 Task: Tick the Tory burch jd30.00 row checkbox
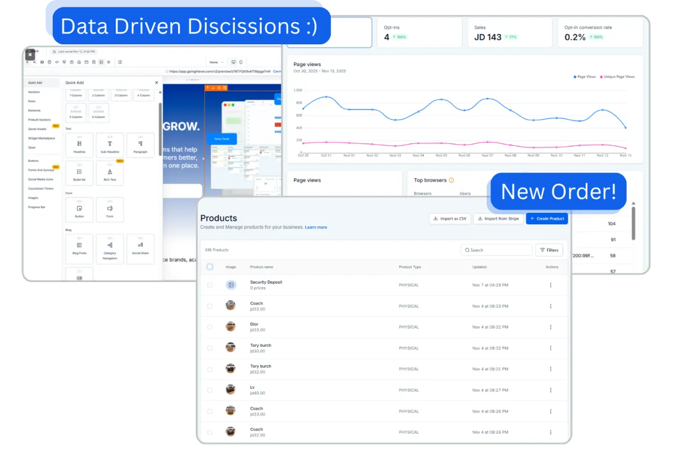[210, 348]
